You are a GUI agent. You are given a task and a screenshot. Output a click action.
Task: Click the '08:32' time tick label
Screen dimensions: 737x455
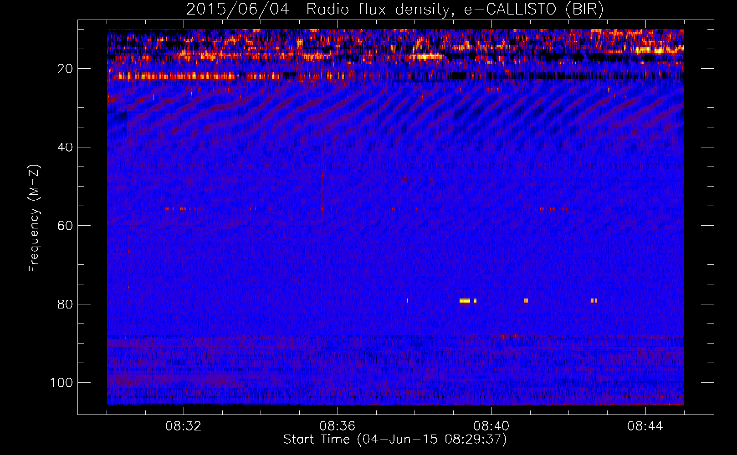click(184, 426)
